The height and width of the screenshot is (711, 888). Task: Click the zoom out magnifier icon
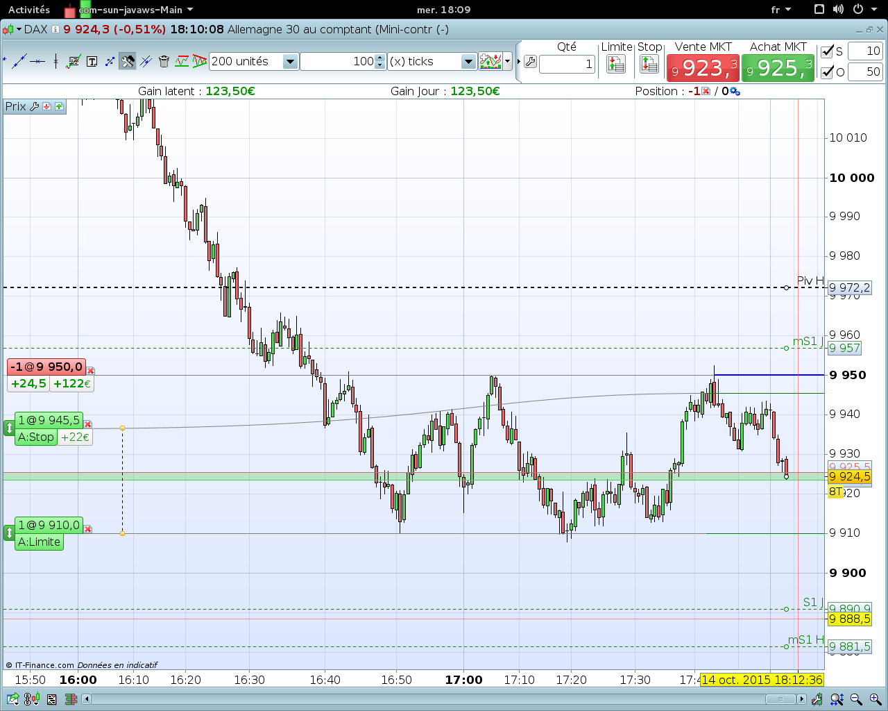pos(856,699)
